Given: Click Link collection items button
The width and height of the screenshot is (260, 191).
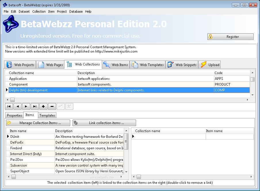Looking at the screenshot, I should coord(104,123).
